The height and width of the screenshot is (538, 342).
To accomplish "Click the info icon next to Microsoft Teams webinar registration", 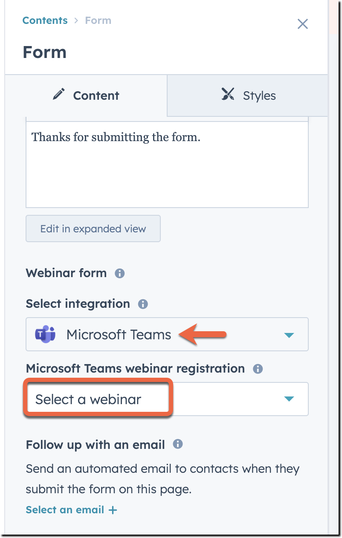I will [x=258, y=368].
